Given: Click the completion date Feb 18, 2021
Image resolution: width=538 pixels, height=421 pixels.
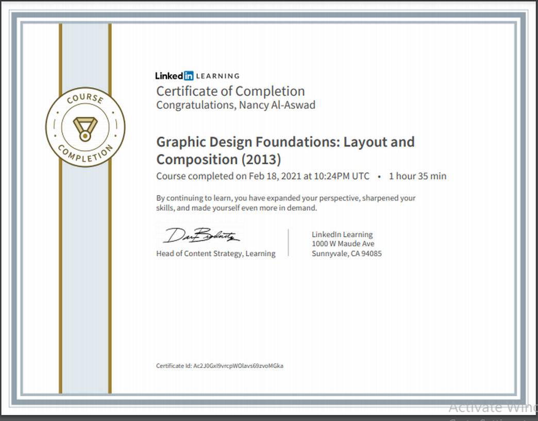Looking at the screenshot, I should (x=272, y=176).
